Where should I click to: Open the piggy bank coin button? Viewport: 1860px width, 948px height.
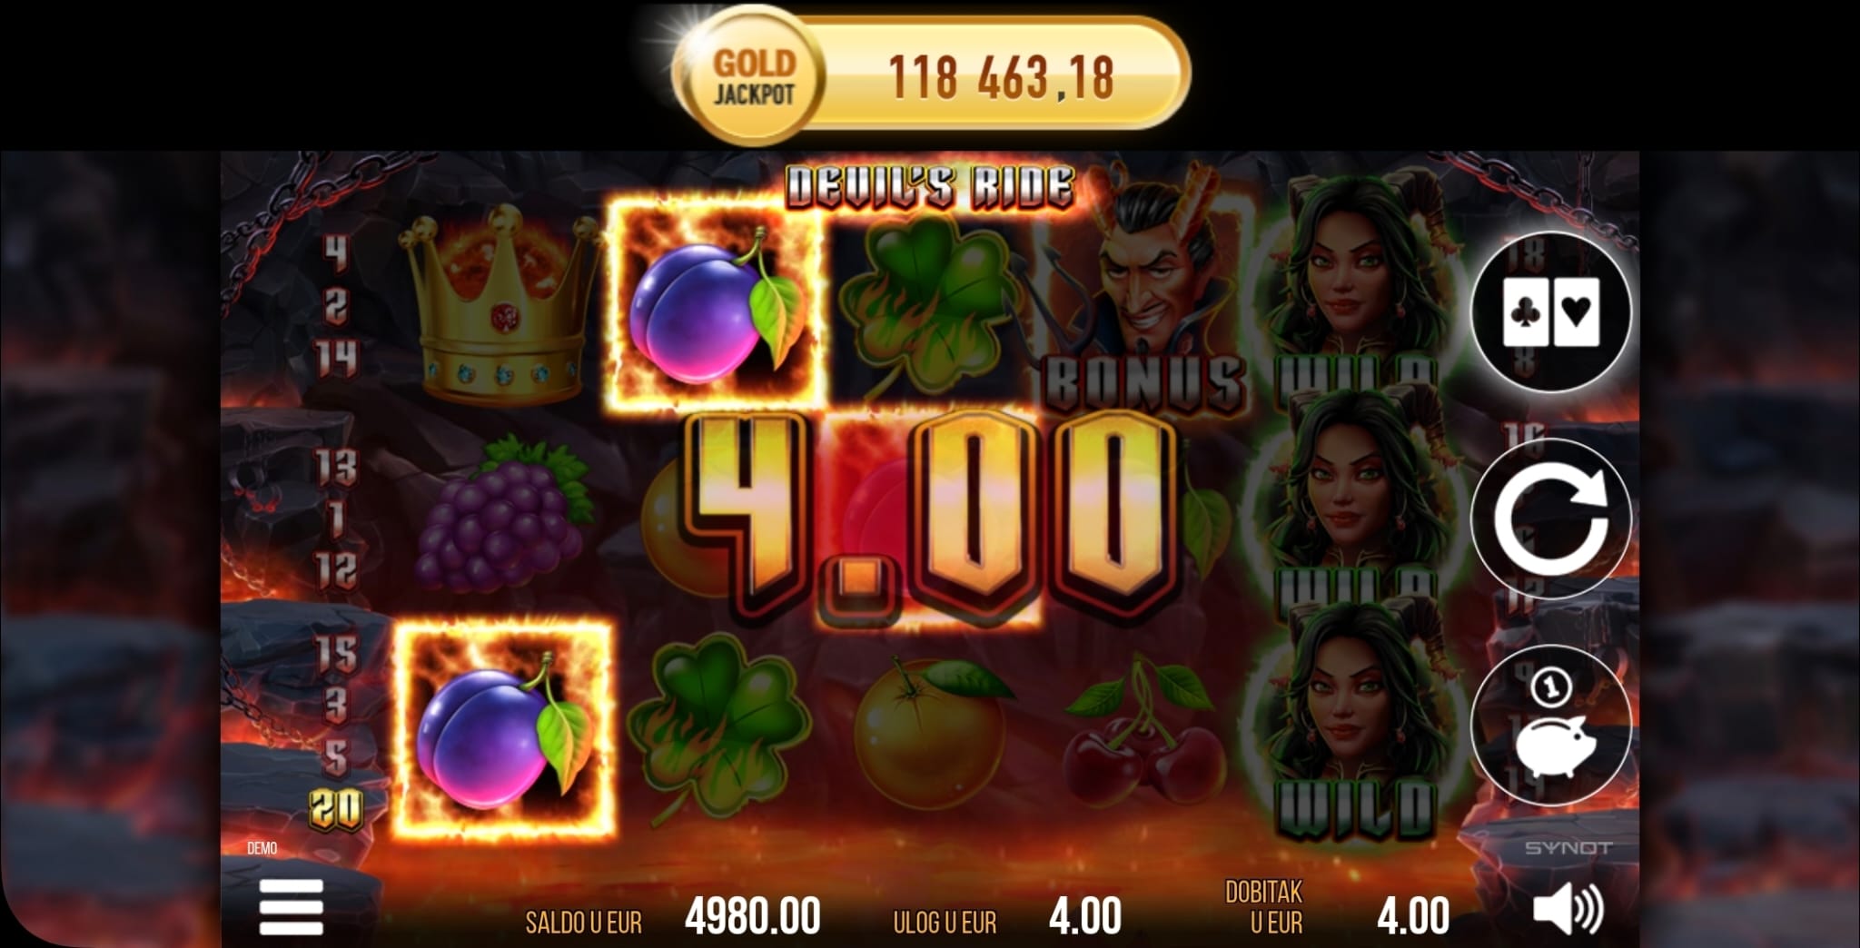(1550, 726)
